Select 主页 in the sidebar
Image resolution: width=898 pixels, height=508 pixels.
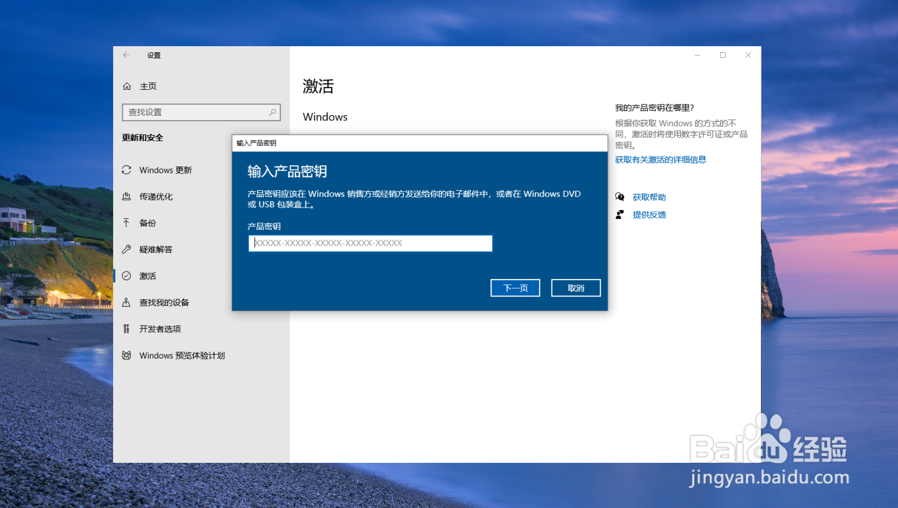point(148,86)
